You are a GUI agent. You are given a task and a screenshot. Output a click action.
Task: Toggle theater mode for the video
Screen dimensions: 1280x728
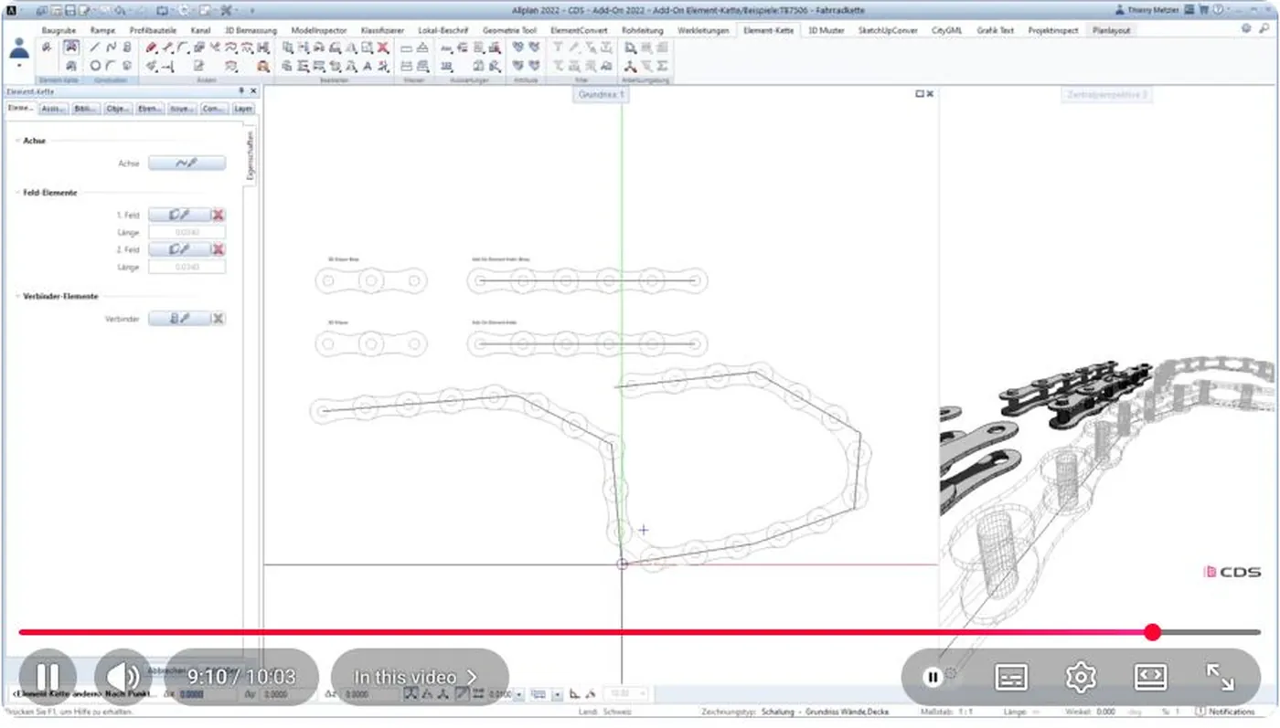(x=1150, y=677)
